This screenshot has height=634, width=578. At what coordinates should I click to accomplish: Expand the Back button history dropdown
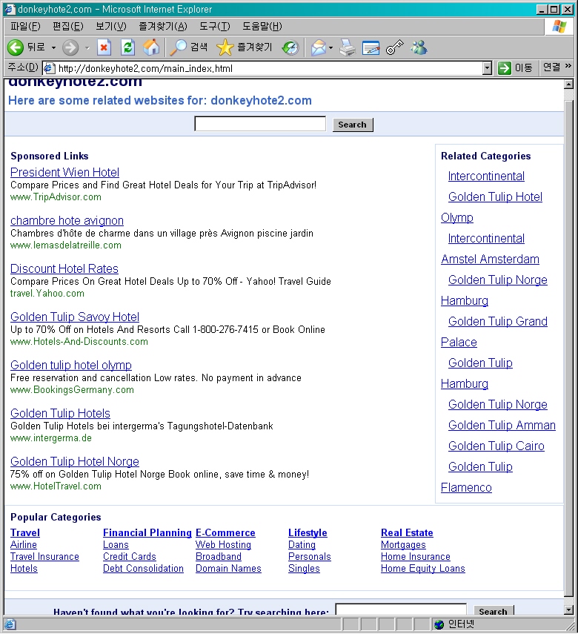53,48
